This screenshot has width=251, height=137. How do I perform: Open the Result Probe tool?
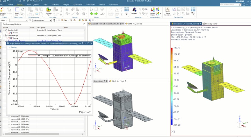tap(153, 11)
